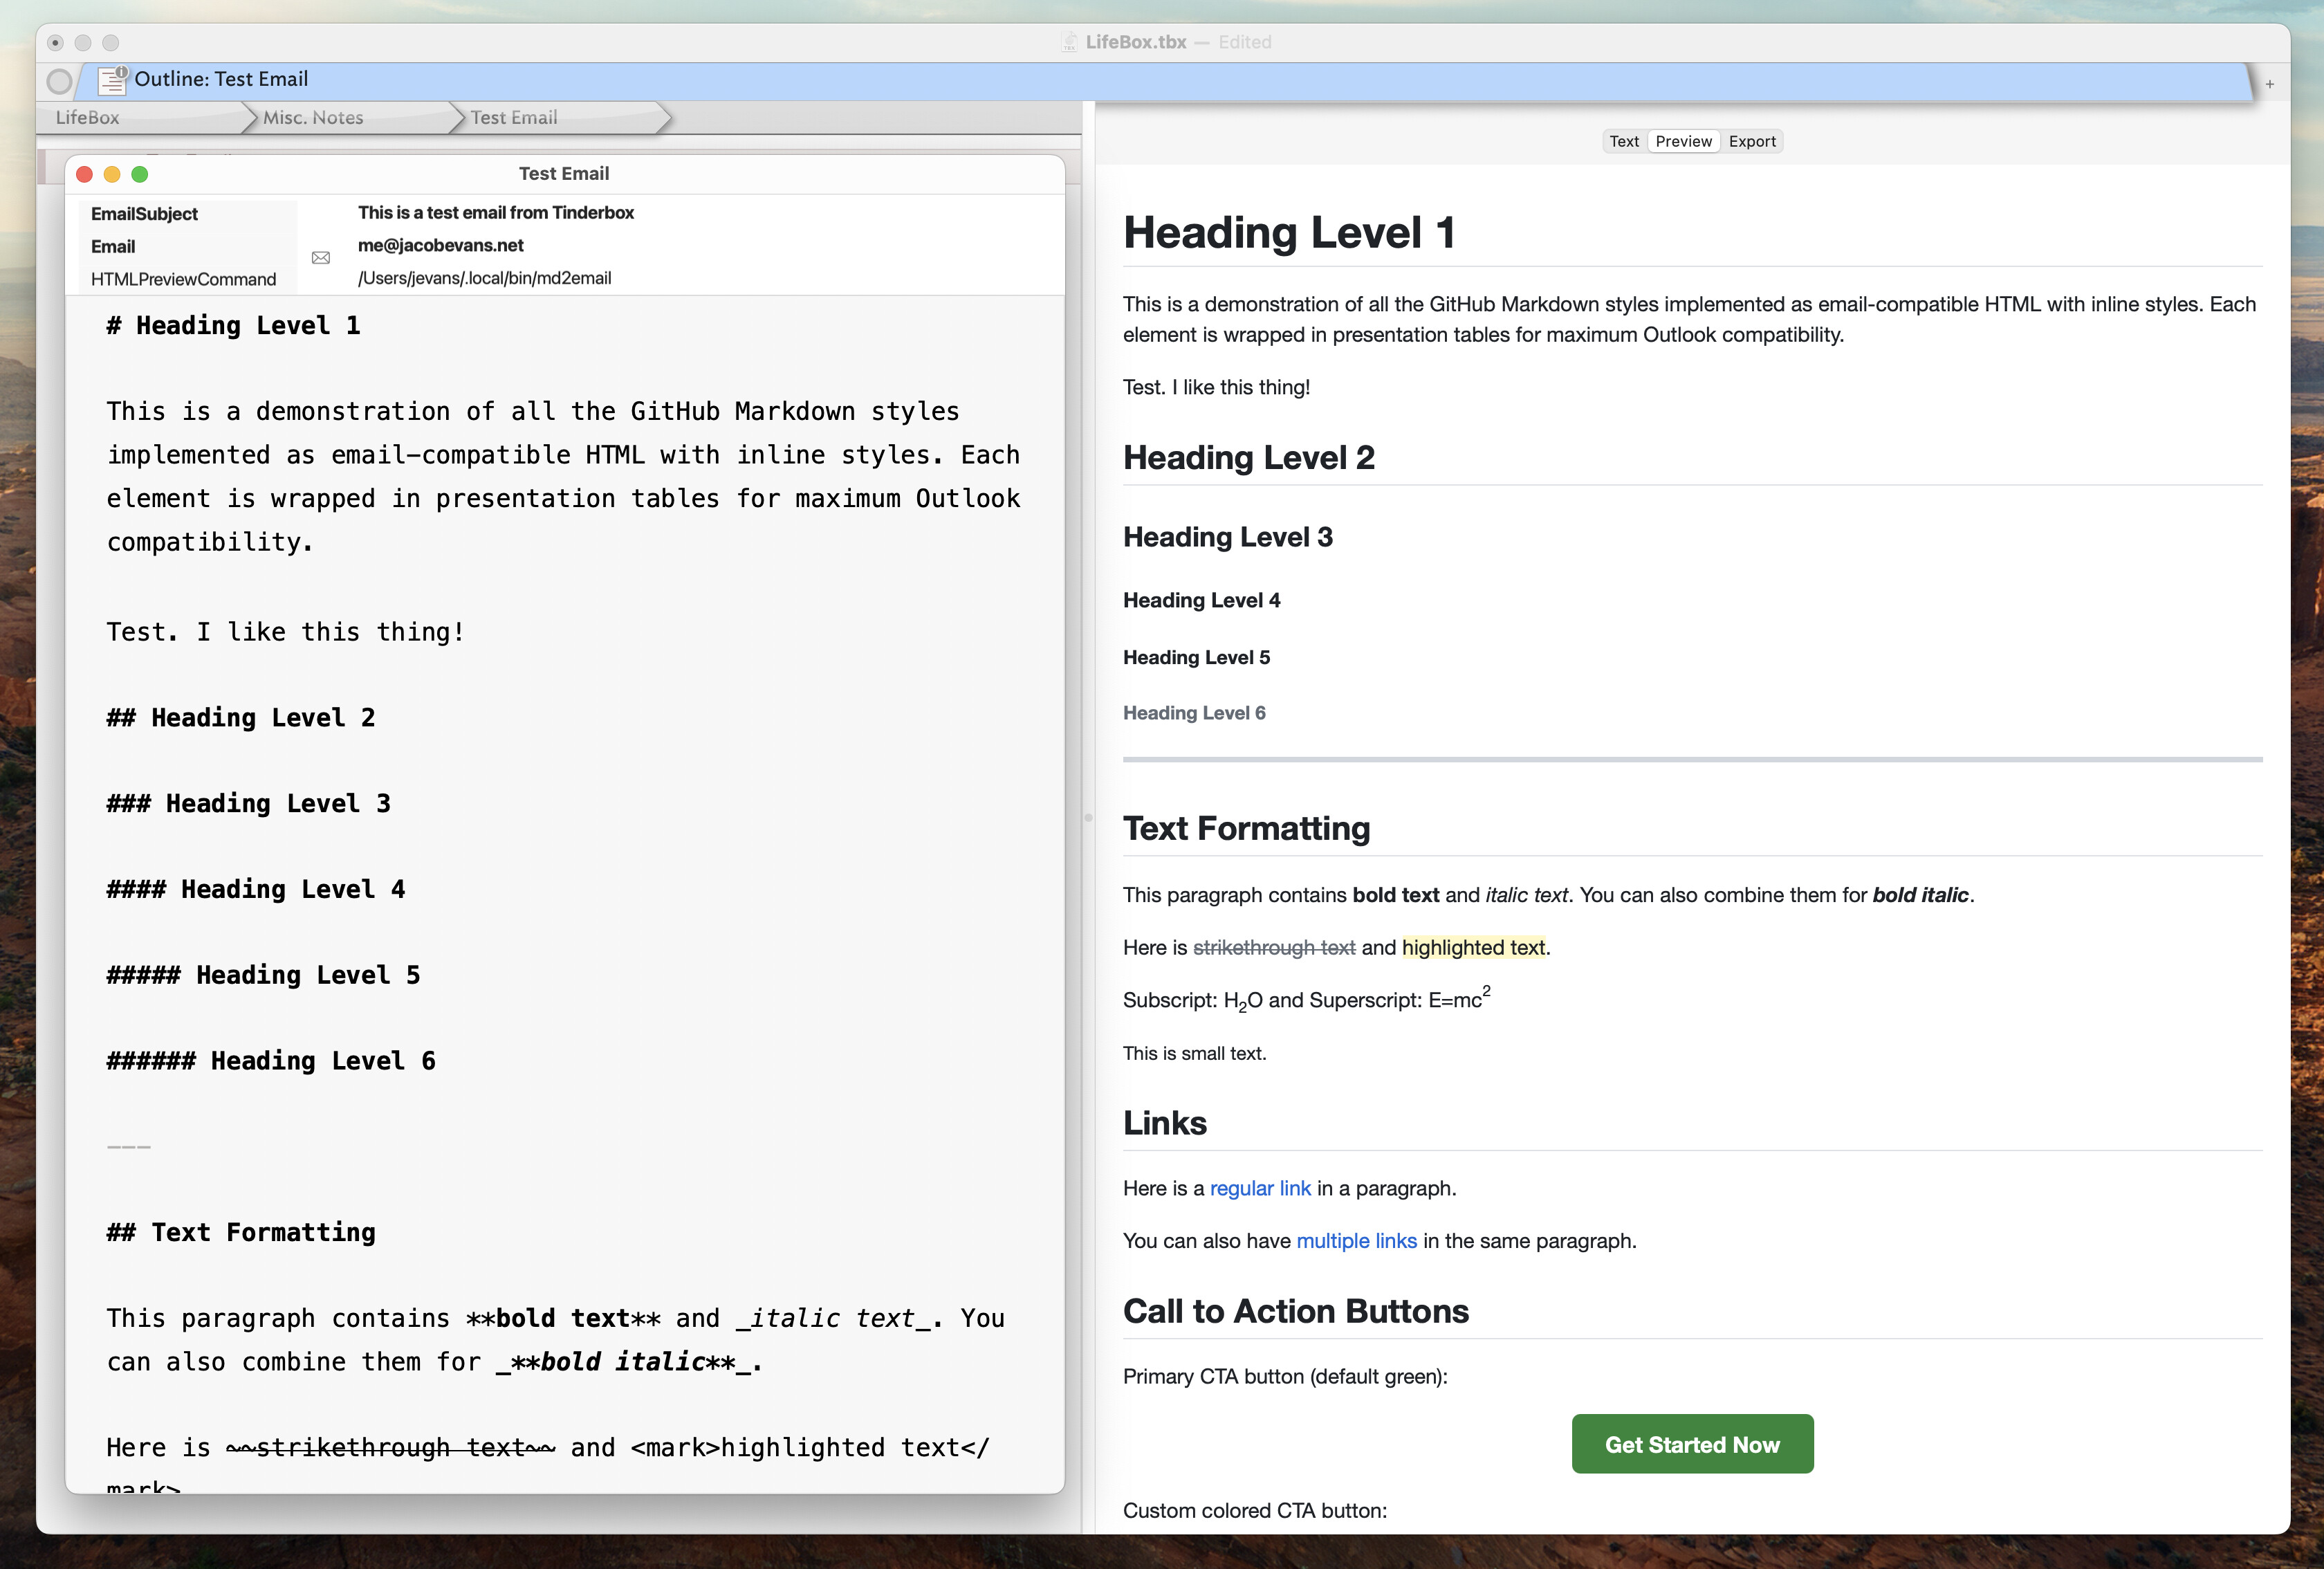
Task: Open the 'multiple links' hyperlink
Action: tap(1356, 1241)
